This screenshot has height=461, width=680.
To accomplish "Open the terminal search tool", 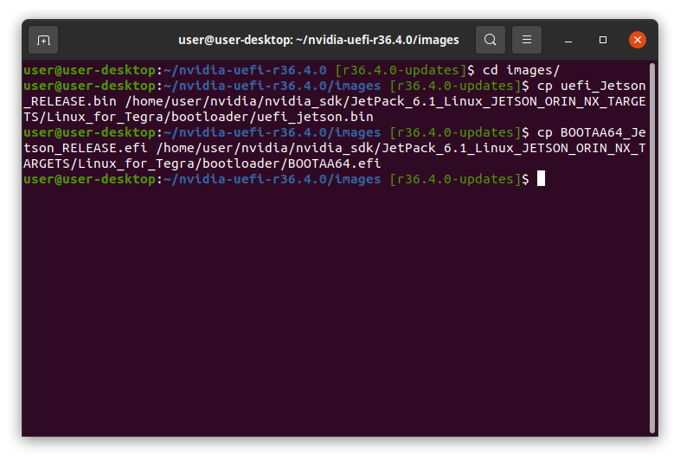I will [x=490, y=40].
